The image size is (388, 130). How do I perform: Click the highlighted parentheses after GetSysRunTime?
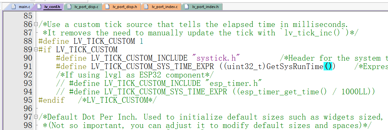(x=328, y=66)
